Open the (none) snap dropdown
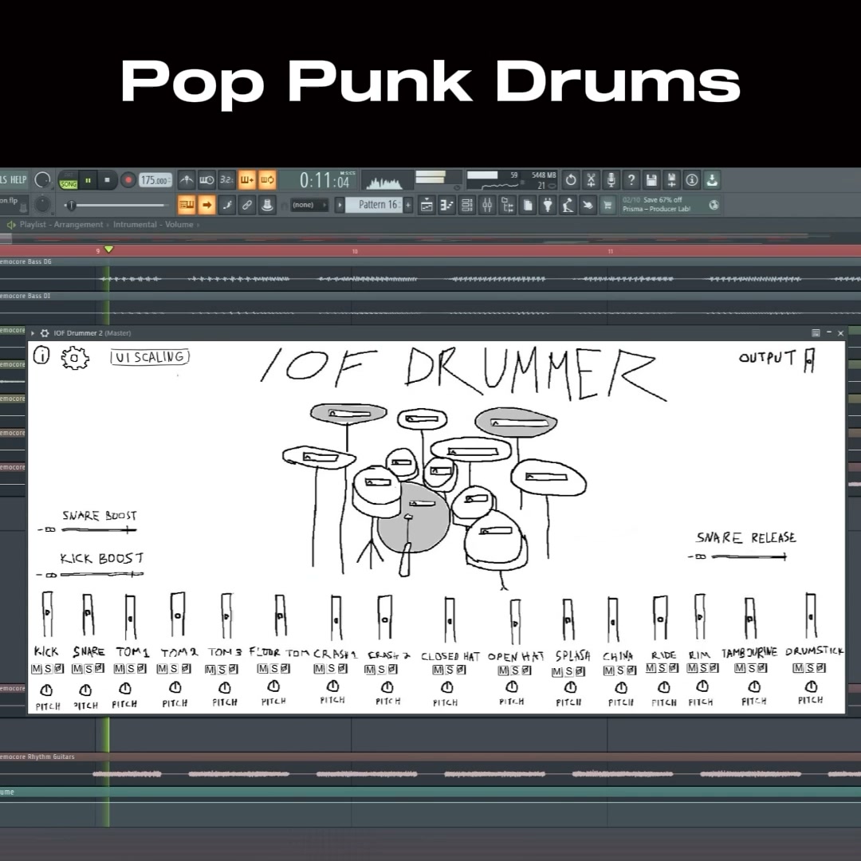This screenshot has height=861, width=861. point(309,205)
